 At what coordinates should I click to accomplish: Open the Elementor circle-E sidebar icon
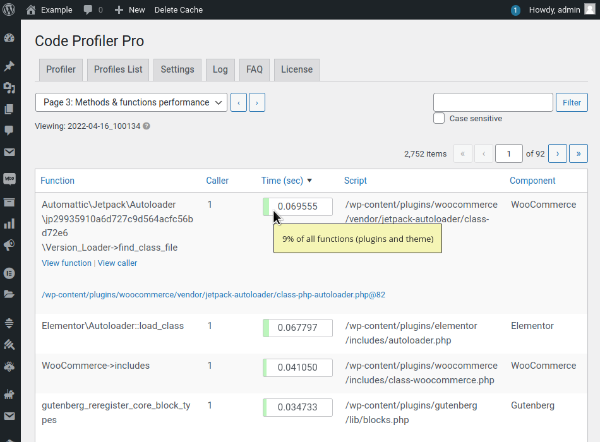9,273
